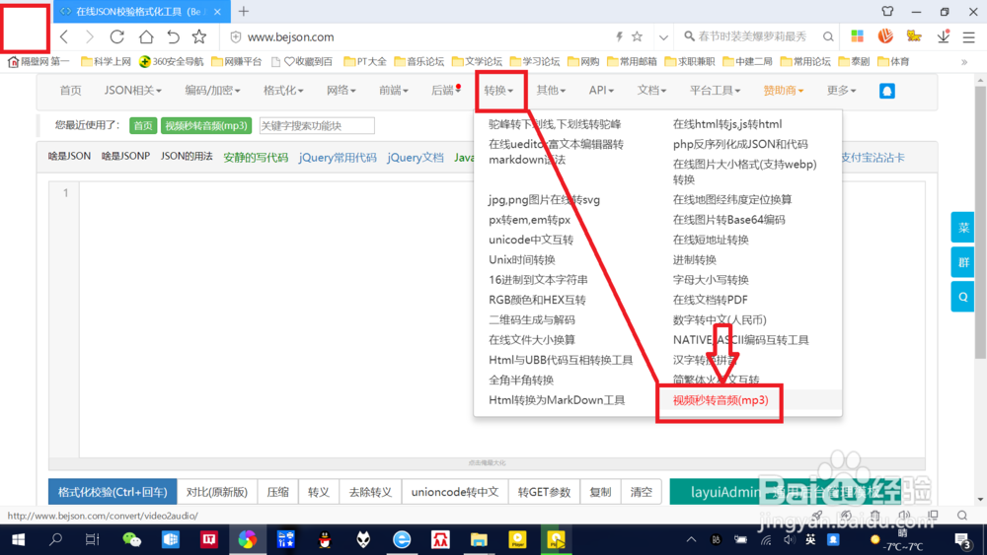
Task: Click the skin shirt icon in title bar
Action: (887, 11)
